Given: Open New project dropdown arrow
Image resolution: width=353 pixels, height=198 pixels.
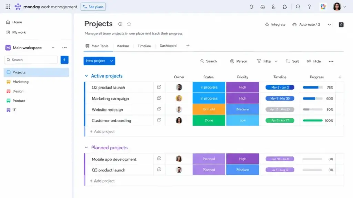Looking at the screenshot, I should pyautogui.click(x=111, y=61).
